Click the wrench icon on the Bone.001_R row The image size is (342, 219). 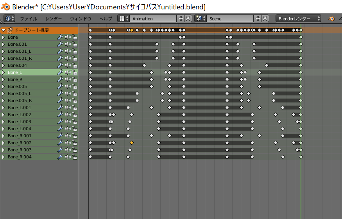click(60, 58)
